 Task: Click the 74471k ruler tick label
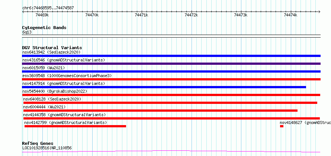pyautogui.click(x=142, y=15)
